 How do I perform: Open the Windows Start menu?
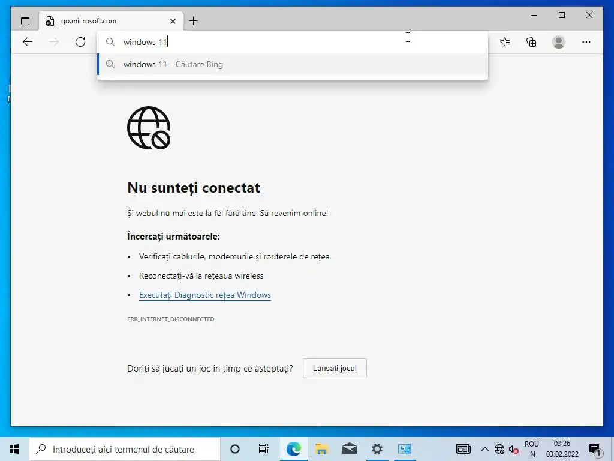pyautogui.click(x=14, y=449)
